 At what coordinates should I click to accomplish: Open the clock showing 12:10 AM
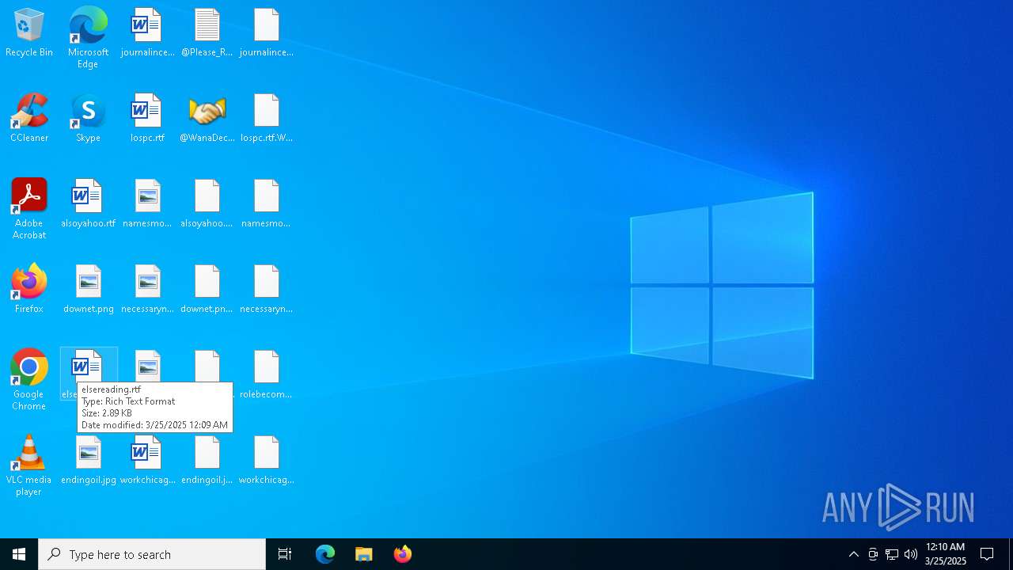[946, 554]
